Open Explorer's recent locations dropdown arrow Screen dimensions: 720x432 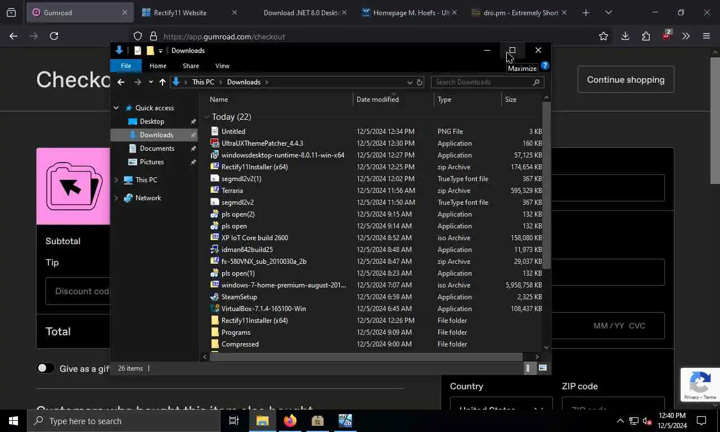[x=151, y=82]
